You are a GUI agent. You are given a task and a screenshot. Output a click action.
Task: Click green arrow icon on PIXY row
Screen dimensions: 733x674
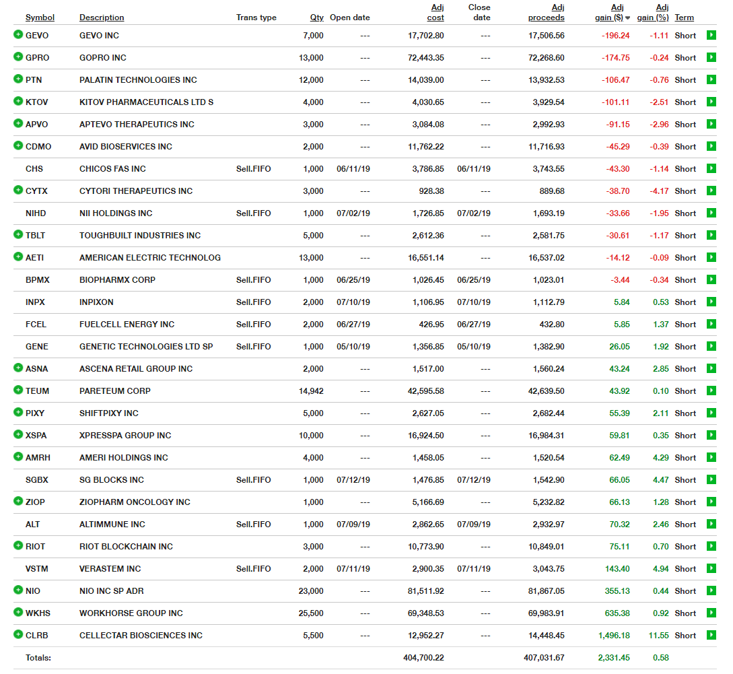pyautogui.click(x=711, y=413)
